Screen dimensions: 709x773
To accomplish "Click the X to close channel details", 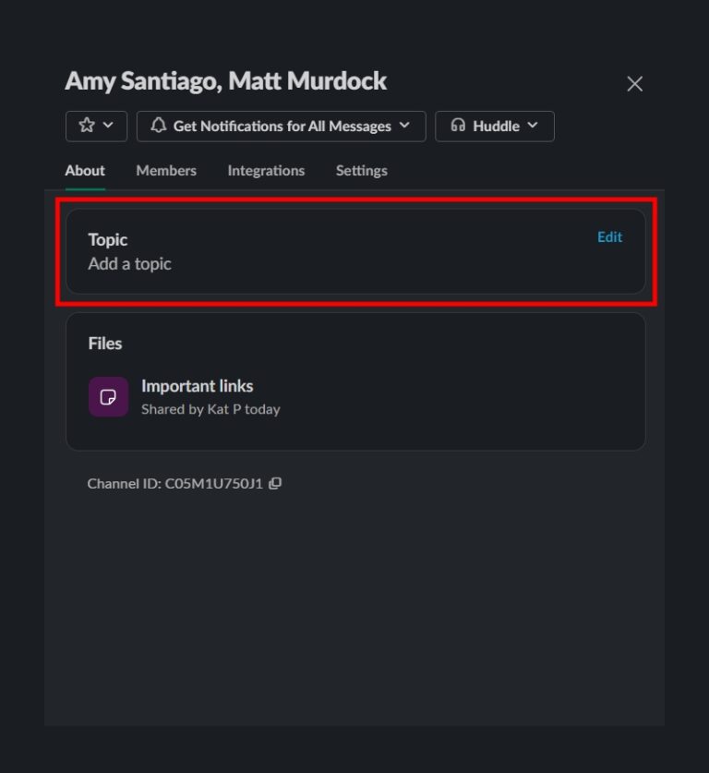I will 634,83.
